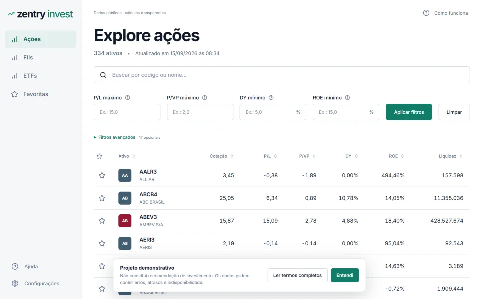Open the AERI3 ticker
This screenshot has width=479, height=299.
point(147,240)
